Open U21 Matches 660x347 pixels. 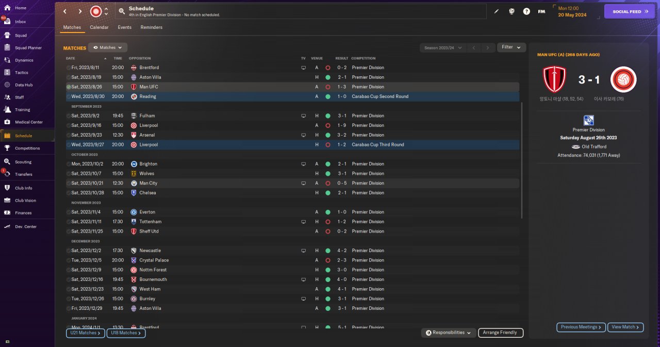[x=86, y=333]
